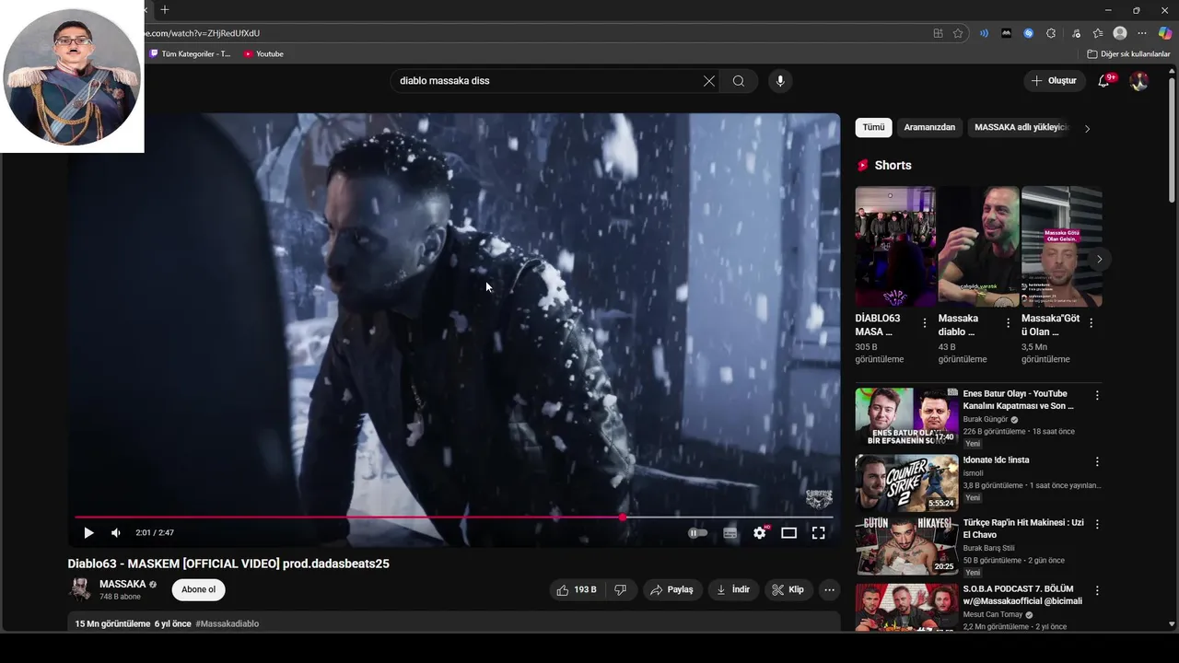Open browser settings and more menu
This screenshot has width=1179, height=663.
coord(1142,33)
